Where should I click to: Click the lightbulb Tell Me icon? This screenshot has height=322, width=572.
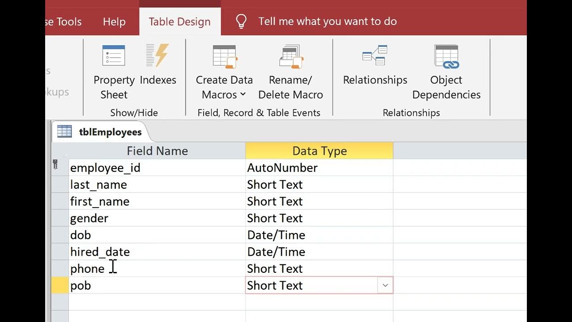coord(241,21)
